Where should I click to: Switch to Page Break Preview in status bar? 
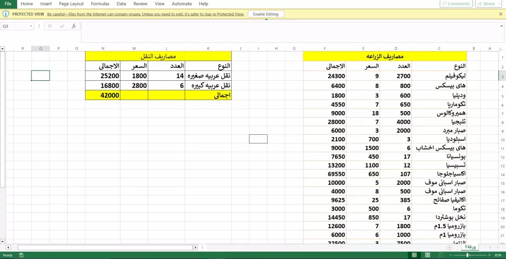[441, 255]
